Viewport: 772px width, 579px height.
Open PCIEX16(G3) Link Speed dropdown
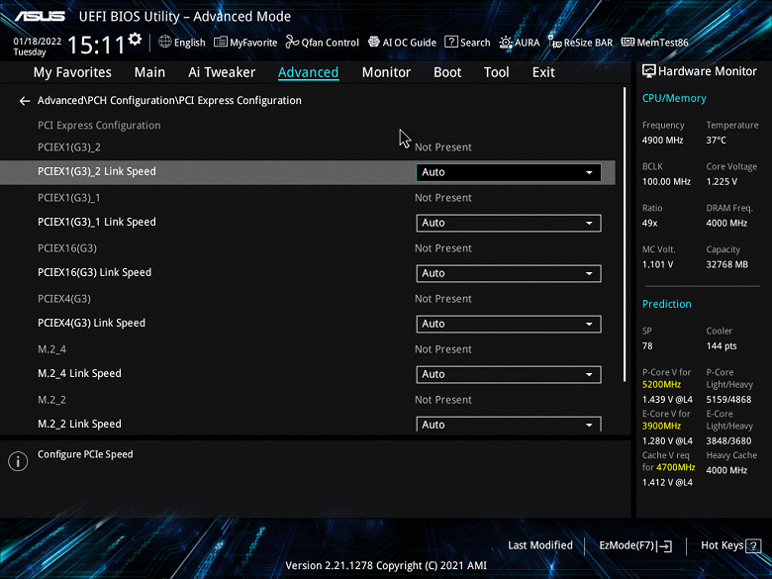[509, 273]
